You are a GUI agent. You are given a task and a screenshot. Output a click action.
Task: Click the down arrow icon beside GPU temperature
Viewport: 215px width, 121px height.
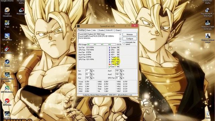(x=110, y=62)
